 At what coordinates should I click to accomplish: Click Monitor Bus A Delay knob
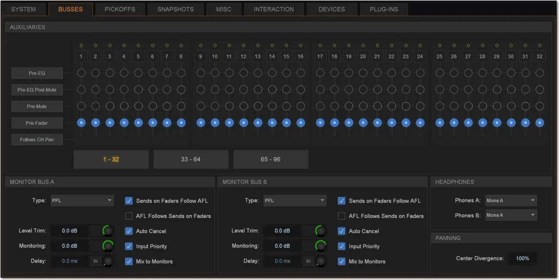pos(108,261)
